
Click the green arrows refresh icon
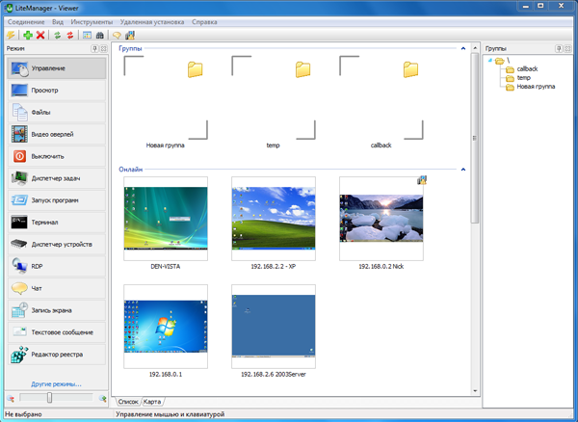pyautogui.click(x=57, y=35)
